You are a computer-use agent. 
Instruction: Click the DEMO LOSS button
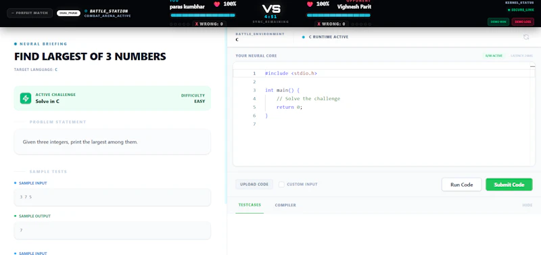click(x=523, y=22)
